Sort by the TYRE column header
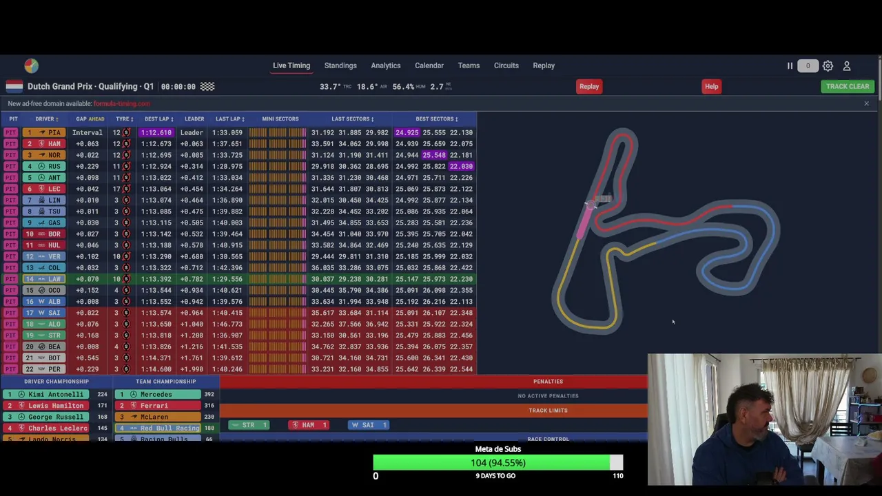 coord(125,119)
